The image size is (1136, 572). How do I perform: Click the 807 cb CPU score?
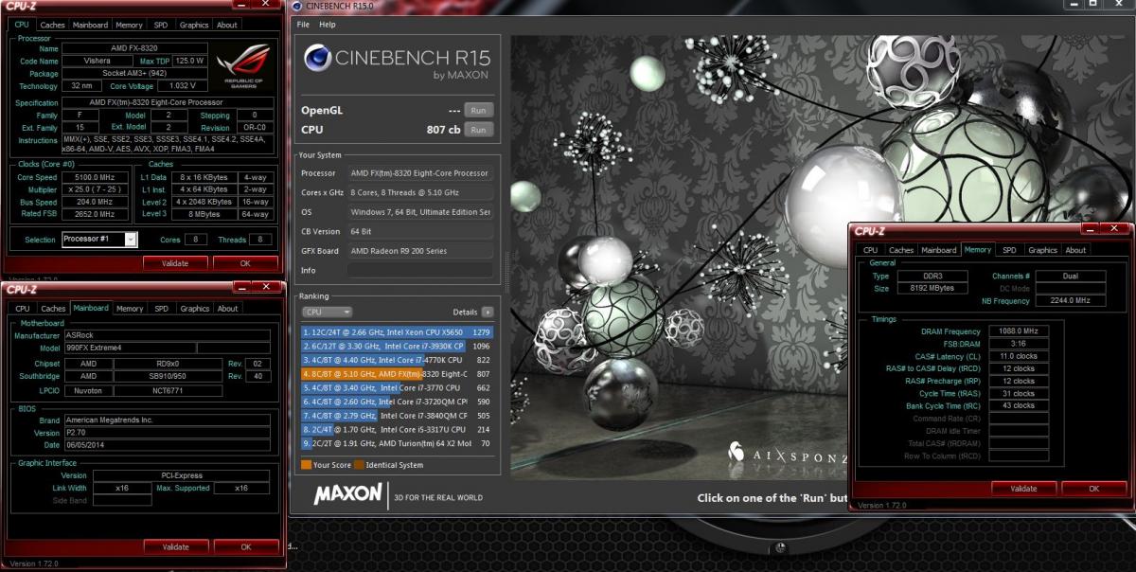(442, 130)
